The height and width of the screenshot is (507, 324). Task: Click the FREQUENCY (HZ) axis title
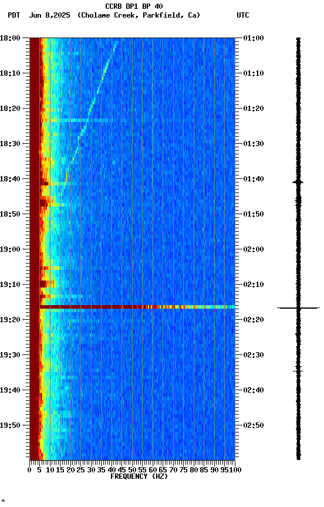139,476
